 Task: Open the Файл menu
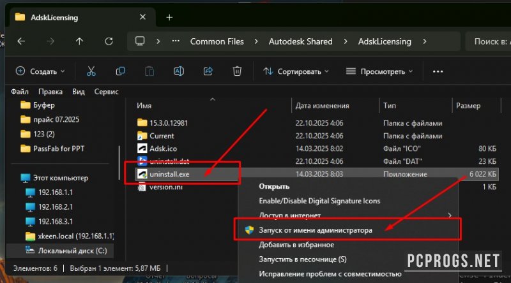pyautogui.click(x=20, y=92)
